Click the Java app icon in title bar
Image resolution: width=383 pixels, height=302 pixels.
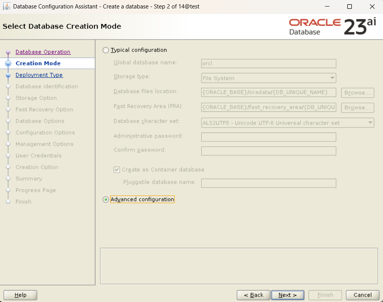click(7, 7)
